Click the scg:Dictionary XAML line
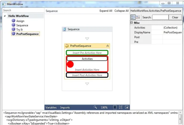The width and height of the screenshot is (184, 125). 39,120
